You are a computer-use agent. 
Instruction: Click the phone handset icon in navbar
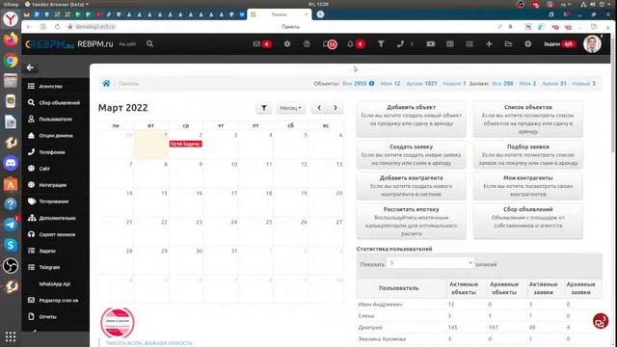pyautogui.click(x=400, y=44)
